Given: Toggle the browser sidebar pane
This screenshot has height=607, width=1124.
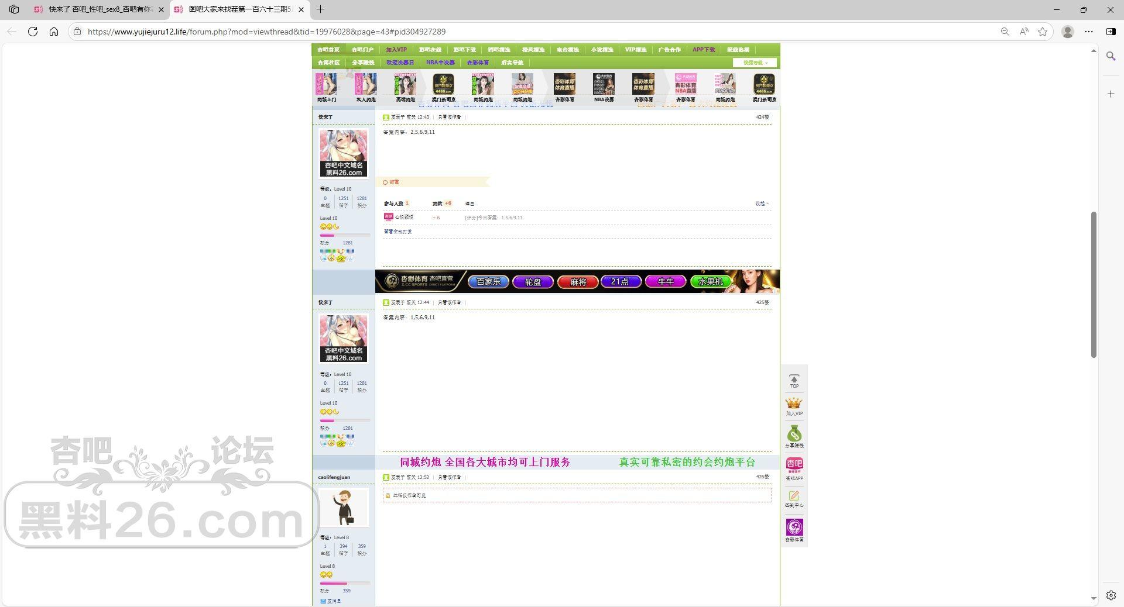Looking at the screenshot, I should tap(1111, 32).
